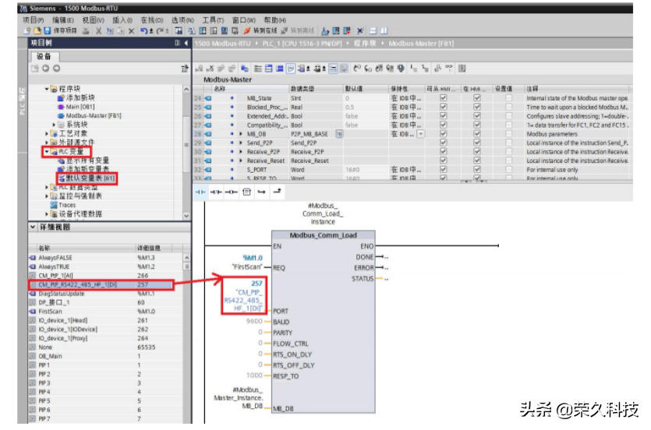Toggle HMI-accessible checkbox for MB_State
Viewport: 651px width, 430px height.
[x=443, y=98]
